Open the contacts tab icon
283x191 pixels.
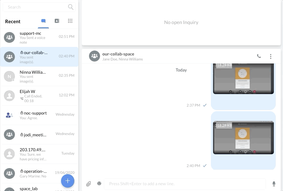pyautogui.click(x=57, y=21)
